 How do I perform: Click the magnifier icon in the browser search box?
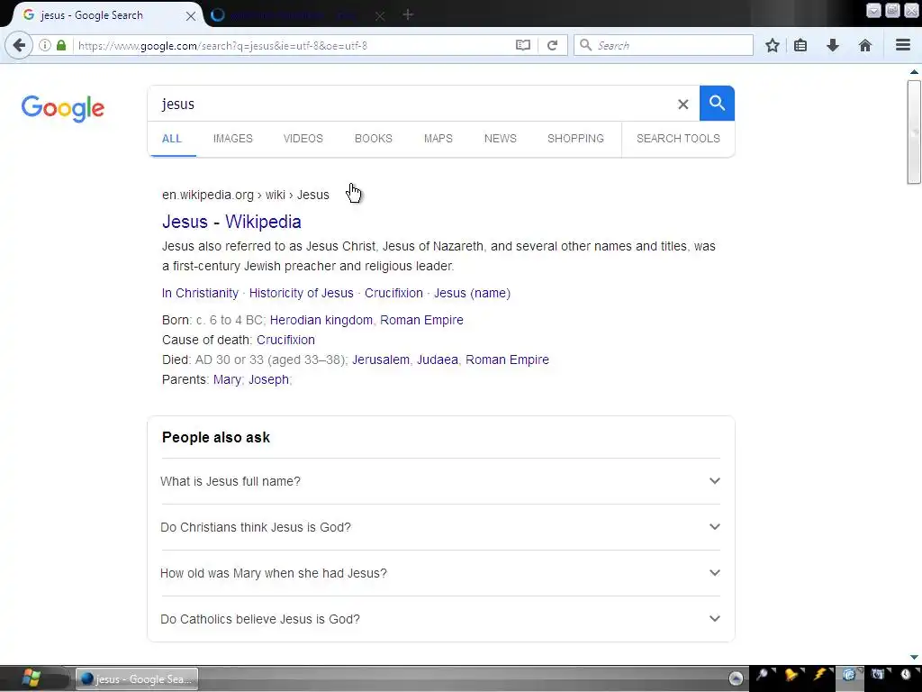coord(585,45)
